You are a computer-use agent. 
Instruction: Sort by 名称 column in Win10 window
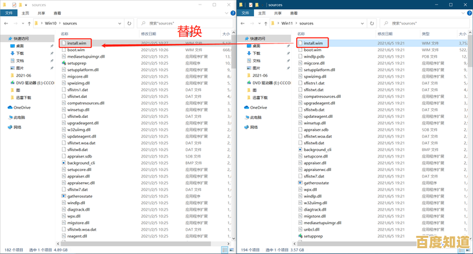click(65, 34)
